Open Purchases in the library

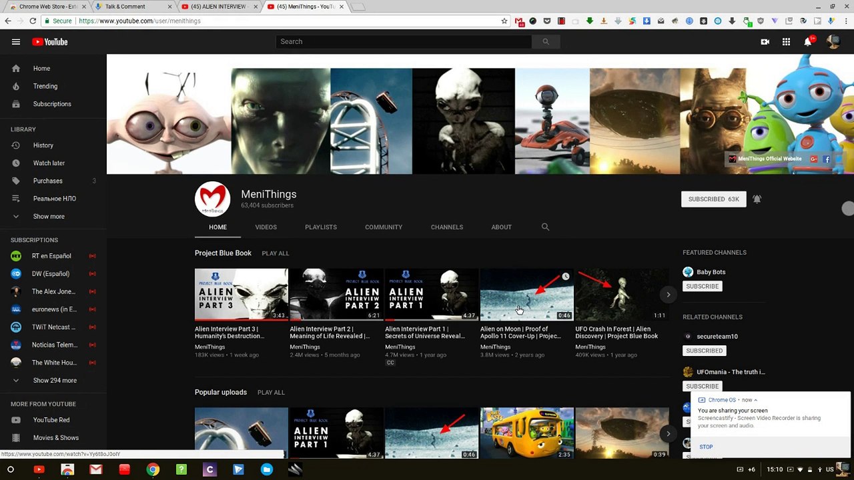48,181
